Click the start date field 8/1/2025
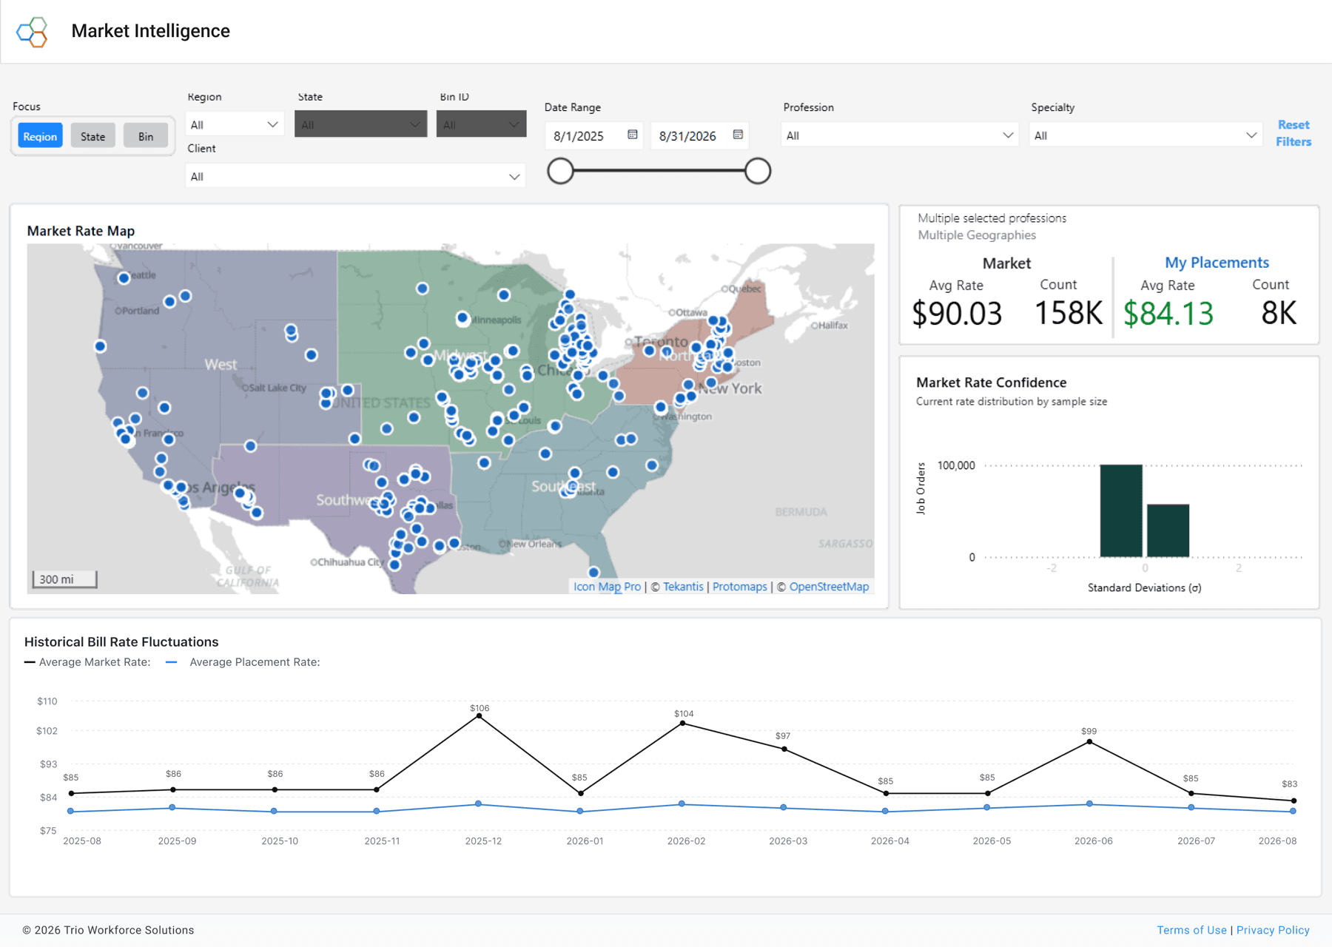This screenshot has height=947, width=1332. pos(593,135)
